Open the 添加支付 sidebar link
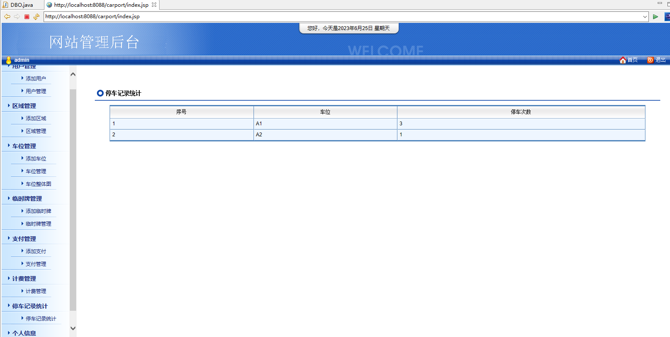The image size is (670, 337). [36, 251]
